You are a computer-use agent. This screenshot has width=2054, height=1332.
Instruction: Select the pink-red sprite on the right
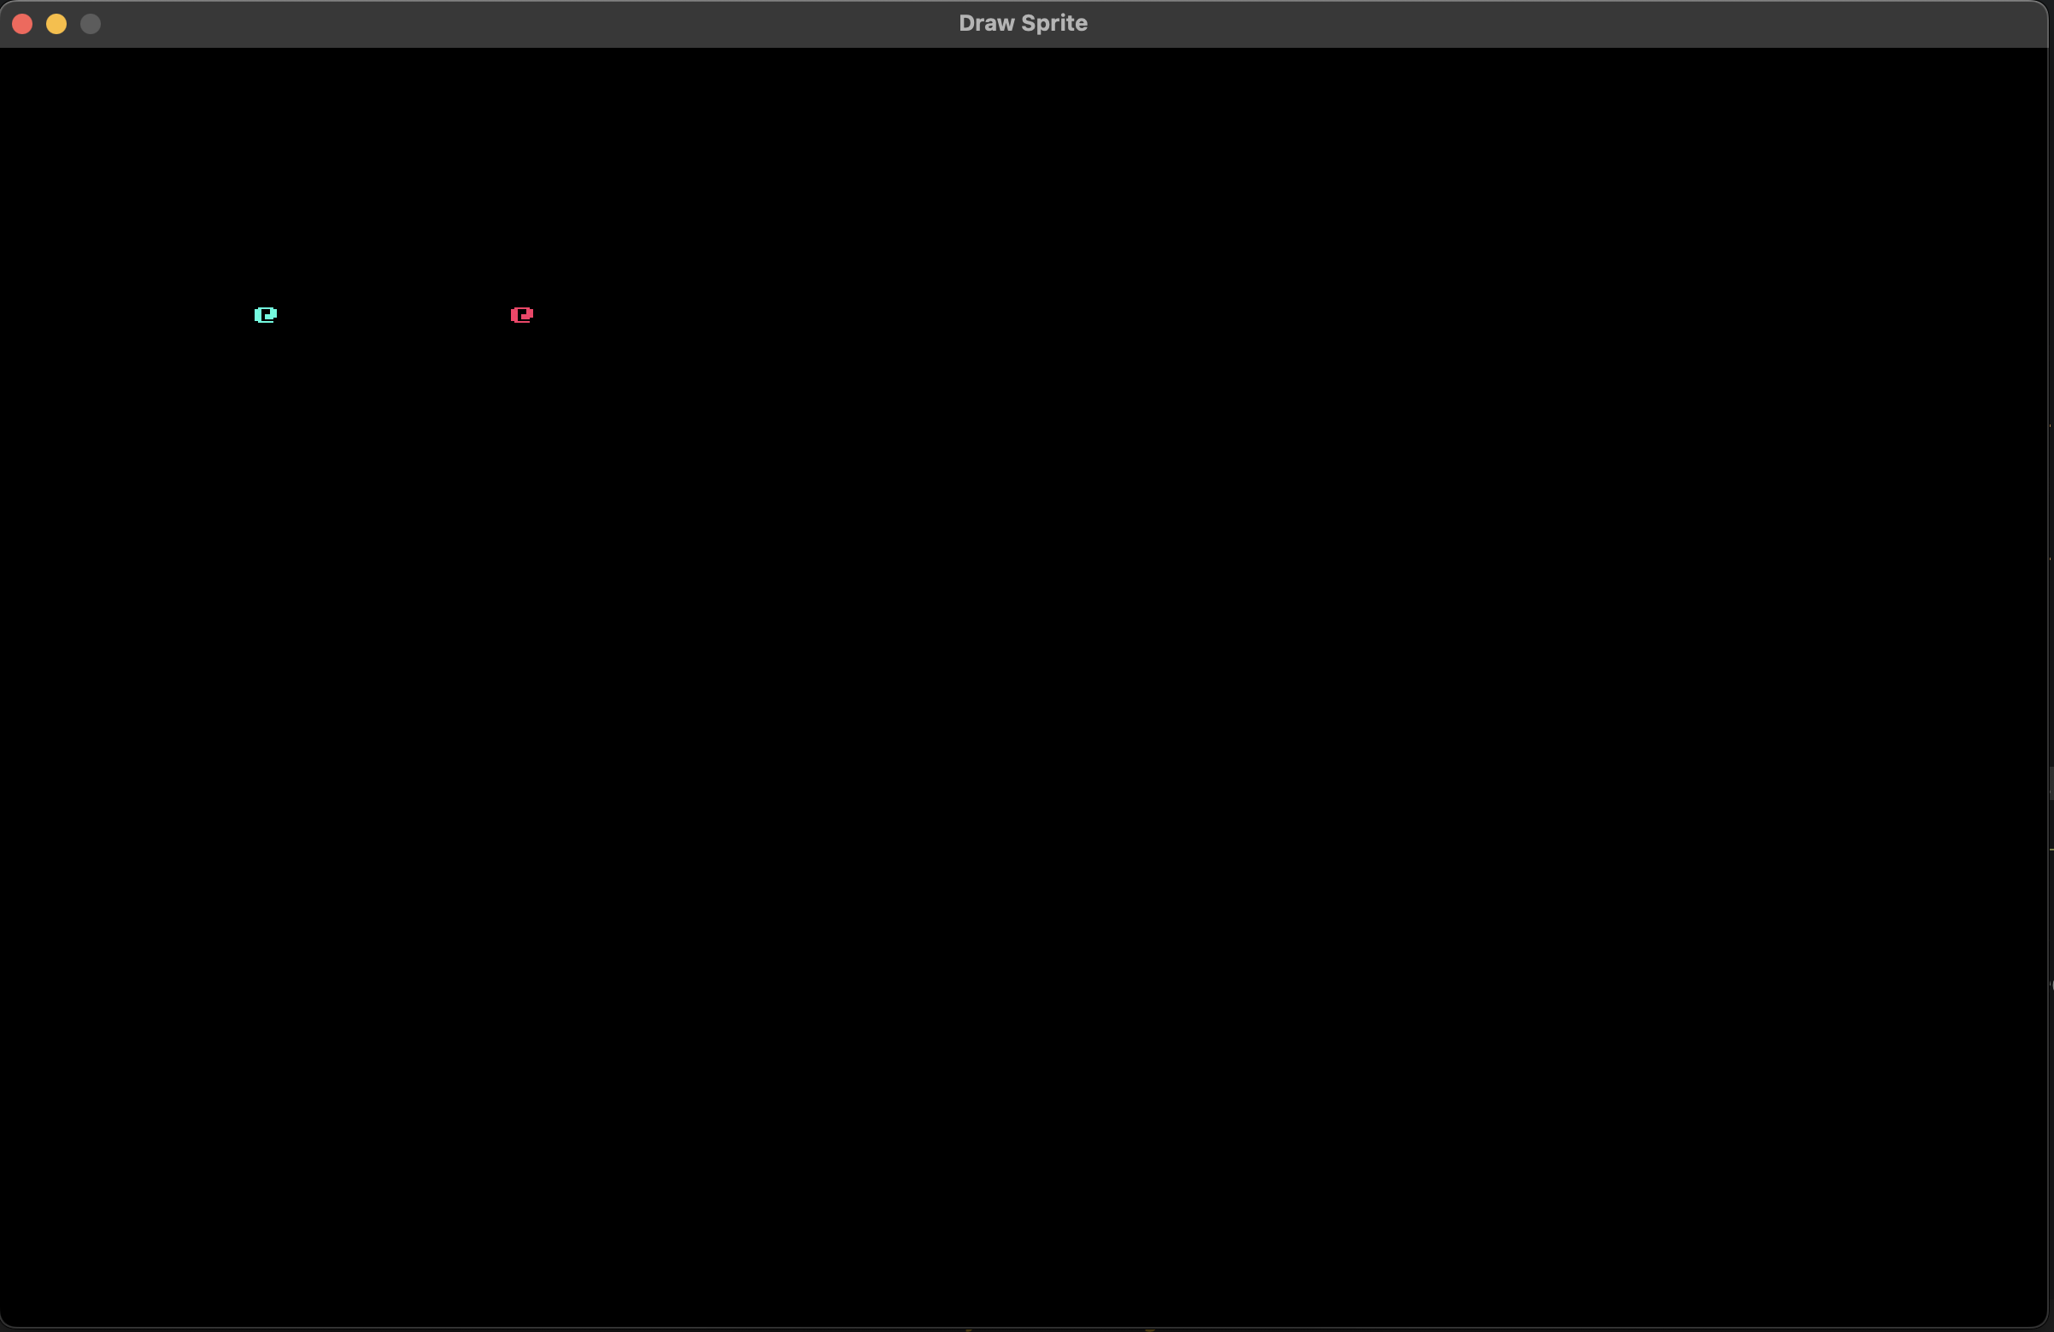point(521,315)
